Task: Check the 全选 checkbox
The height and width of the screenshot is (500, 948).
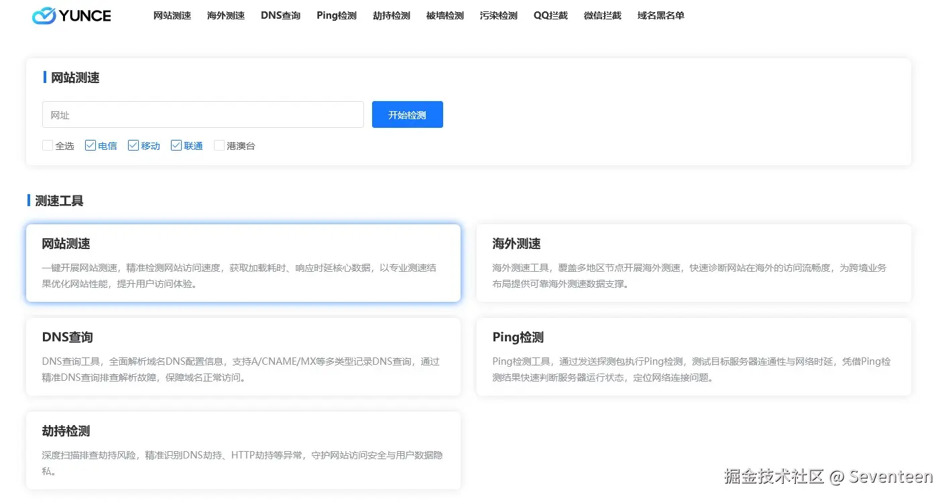Action: 48,145
